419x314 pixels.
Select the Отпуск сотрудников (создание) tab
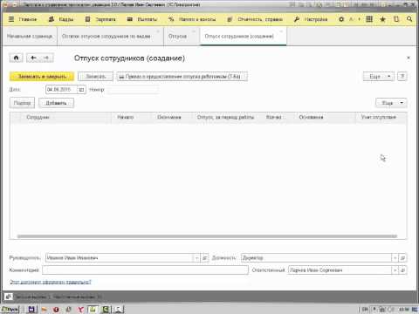(x=239, y=37)
